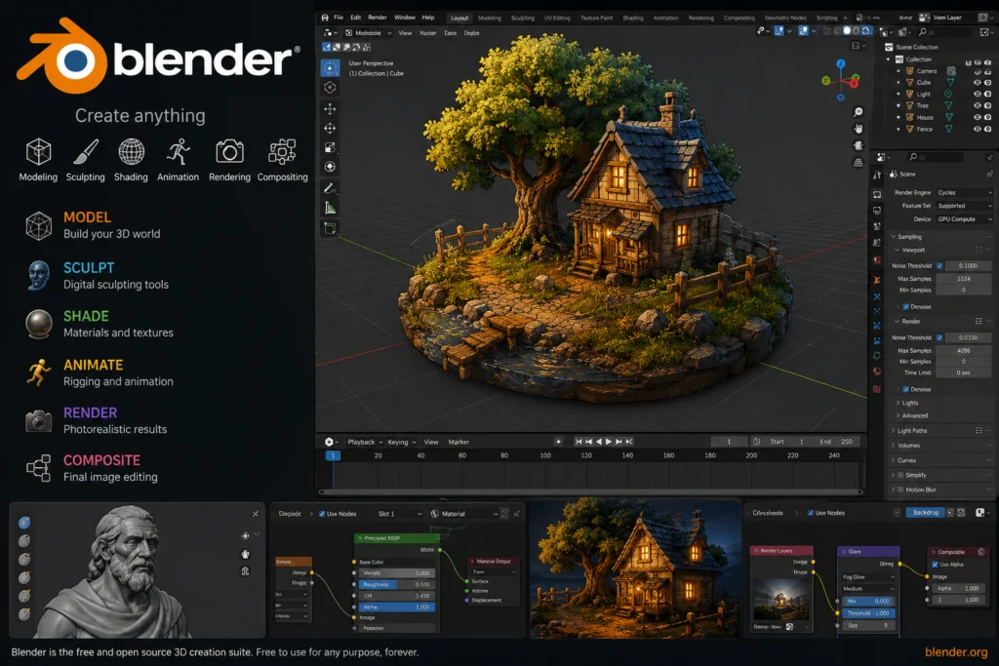999x666 pixels.
Task: Select the Cursor tool in the viewport toolbar
Action: coord(330,87)
